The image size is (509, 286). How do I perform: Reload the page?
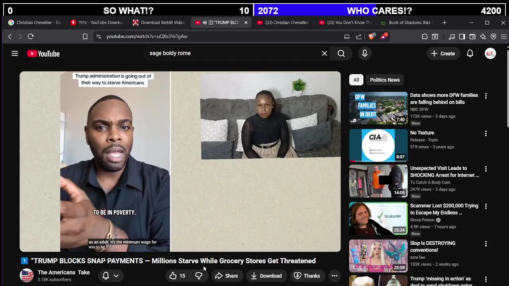tap(31, 37)
